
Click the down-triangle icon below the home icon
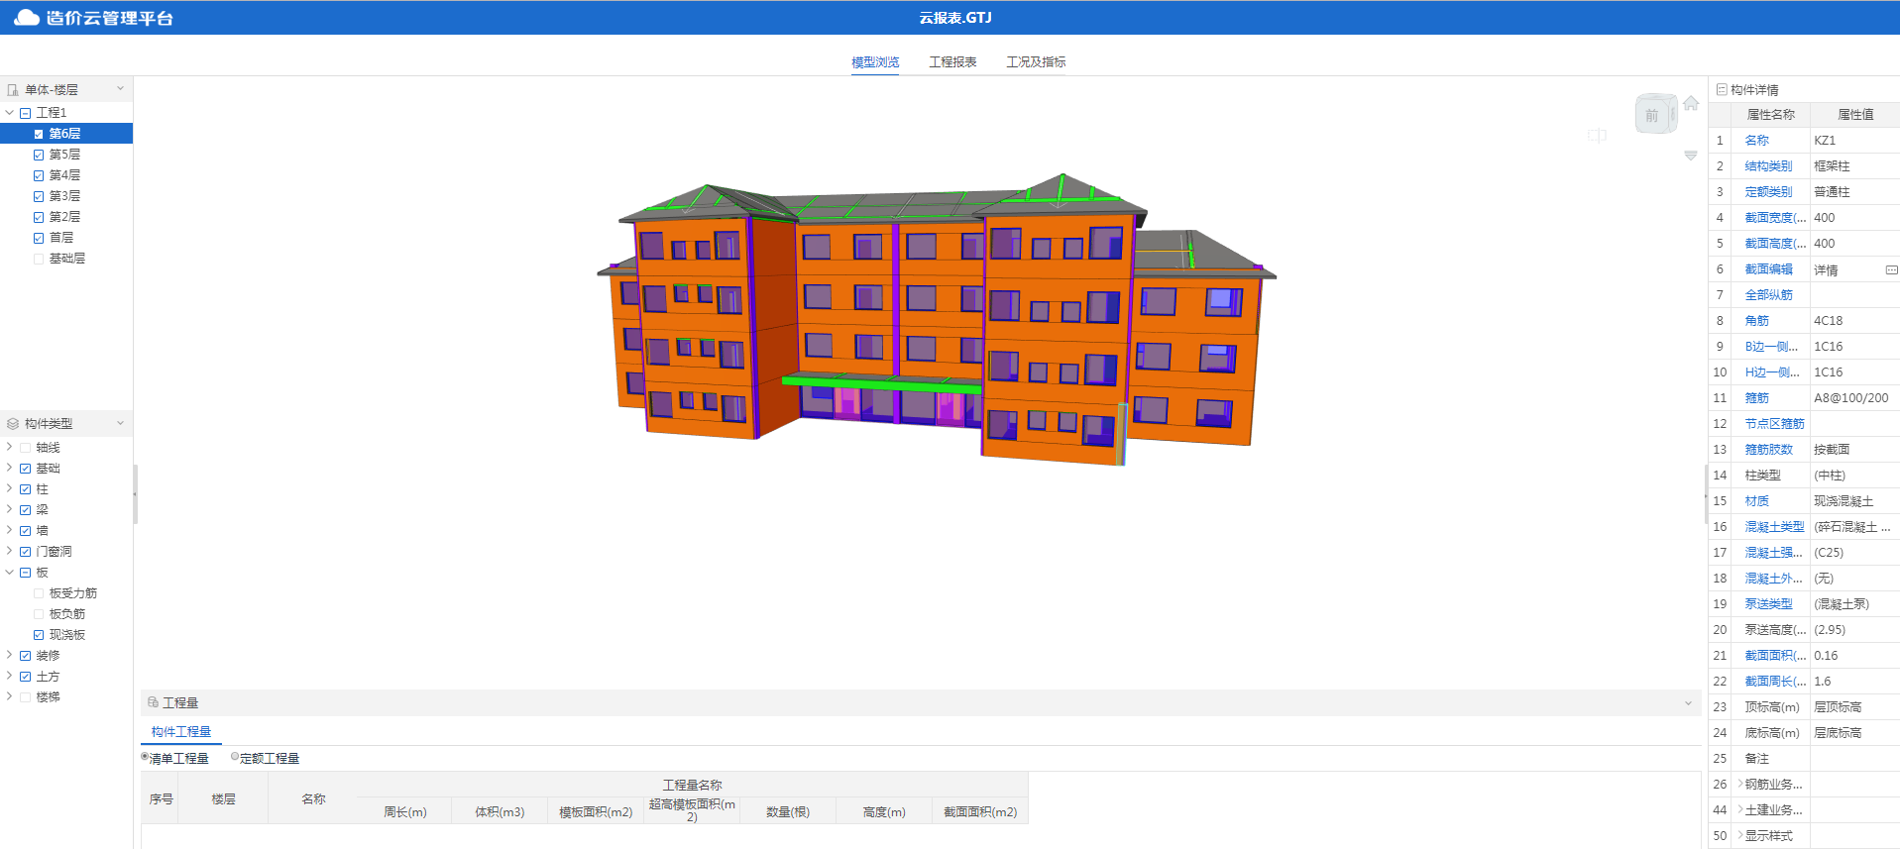[1691, 156]
